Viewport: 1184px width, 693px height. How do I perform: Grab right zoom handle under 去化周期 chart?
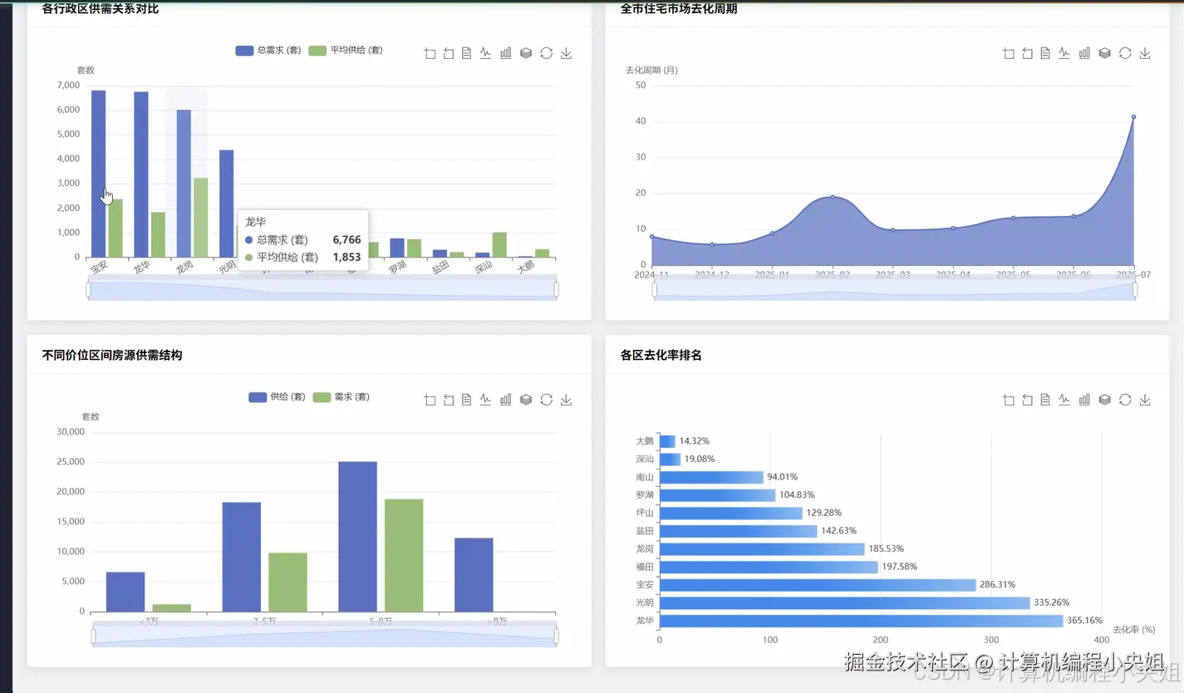1135,289
